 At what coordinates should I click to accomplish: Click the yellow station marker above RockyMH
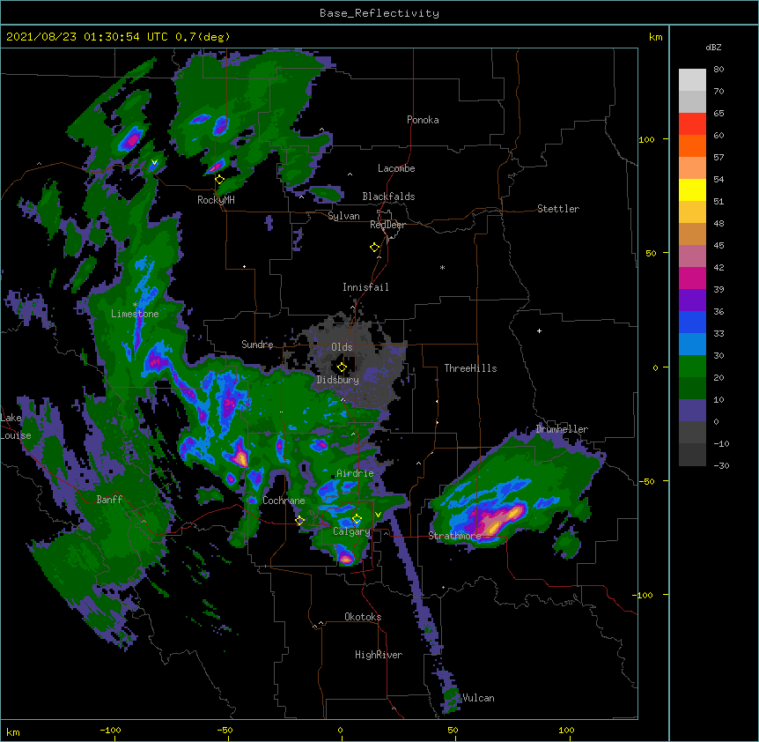click(219, 179)
